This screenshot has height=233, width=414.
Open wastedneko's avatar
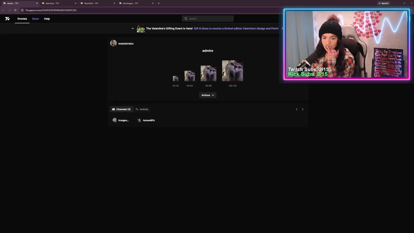pyautogui.click(x=113, y=43)
